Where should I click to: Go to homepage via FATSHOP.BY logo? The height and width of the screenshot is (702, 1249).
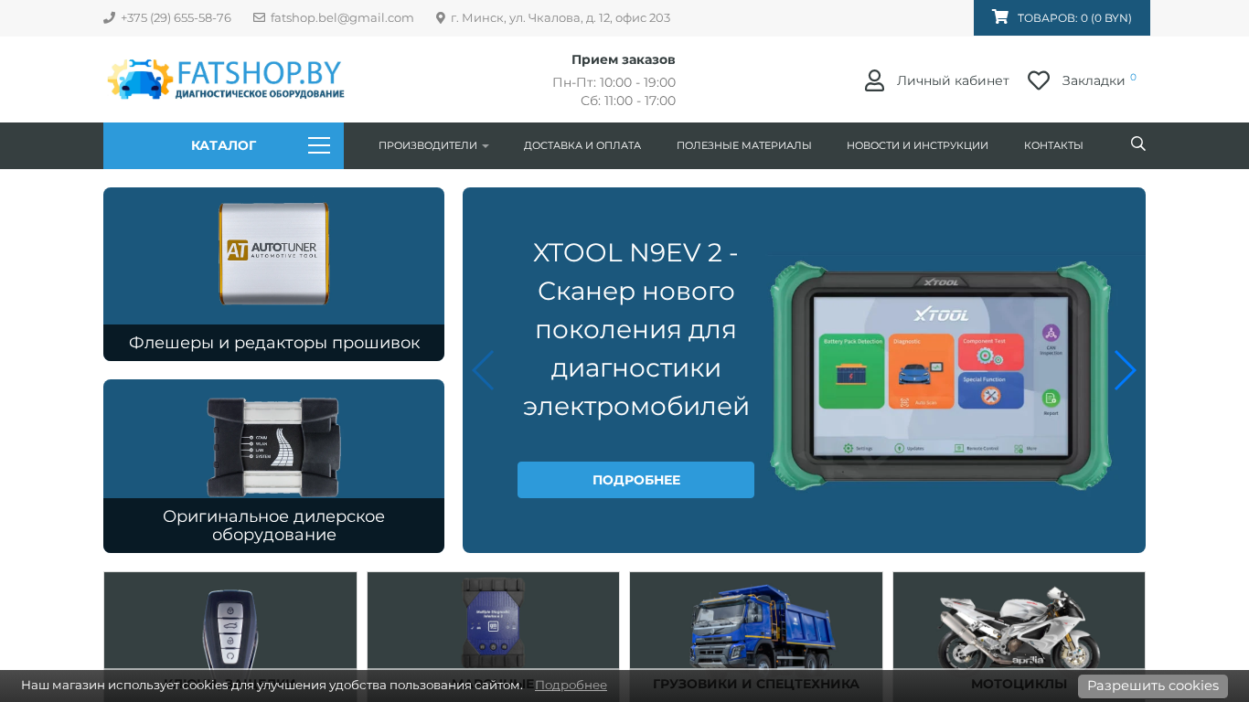point(226,80)
